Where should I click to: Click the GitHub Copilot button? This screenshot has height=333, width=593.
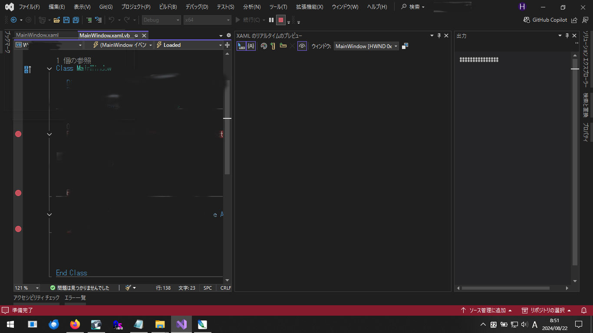546,20
